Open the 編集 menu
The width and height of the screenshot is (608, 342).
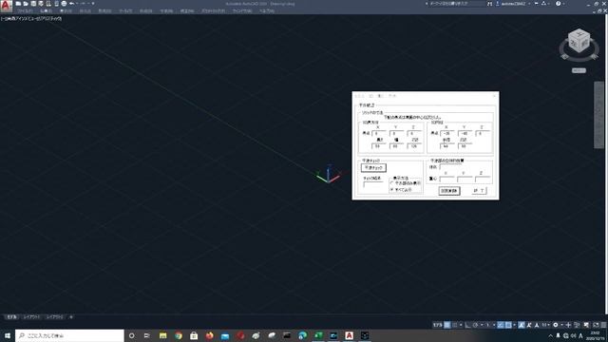pos(46,10)
